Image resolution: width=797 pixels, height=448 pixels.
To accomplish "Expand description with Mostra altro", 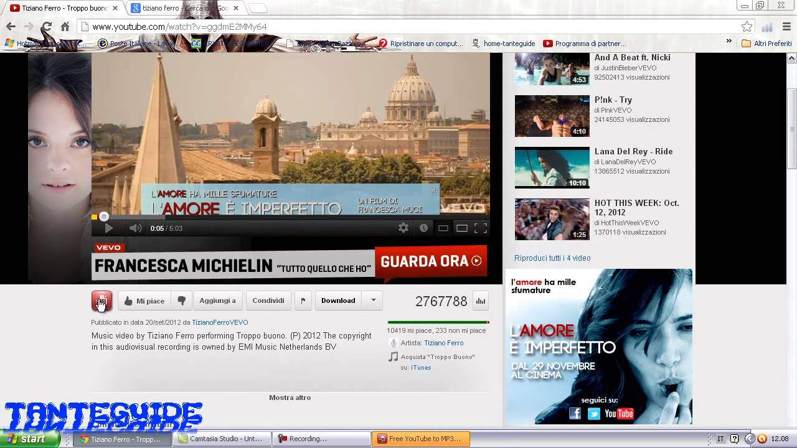I will (x=290, y=398).
